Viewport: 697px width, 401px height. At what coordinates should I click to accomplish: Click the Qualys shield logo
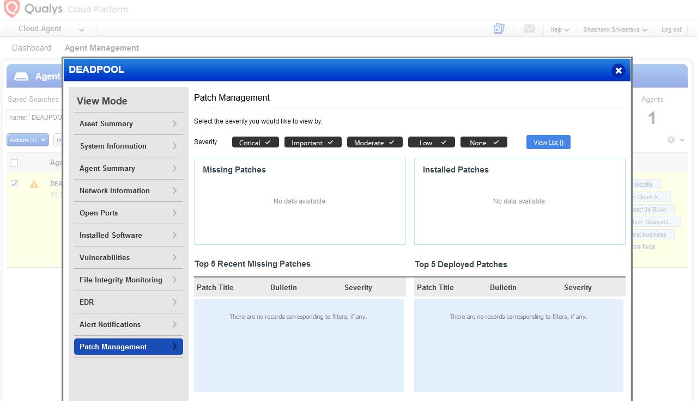pos(12,9)
